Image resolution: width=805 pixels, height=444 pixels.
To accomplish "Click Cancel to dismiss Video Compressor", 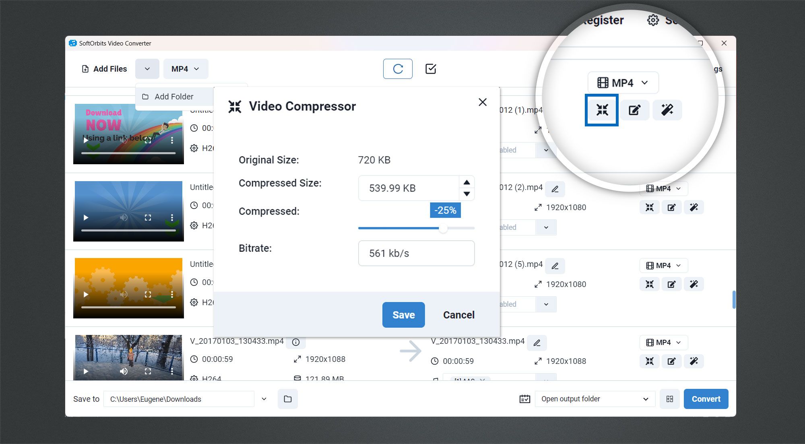I will click(458, 314).
